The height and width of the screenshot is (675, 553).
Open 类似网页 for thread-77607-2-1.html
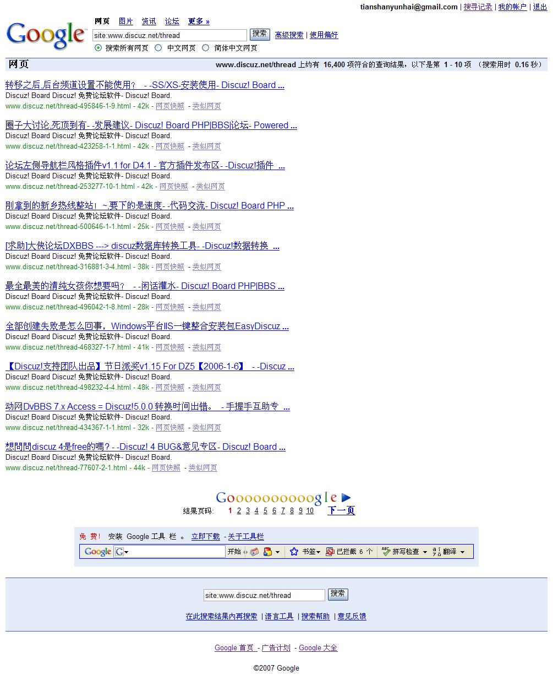pyautogui.click(x=202, y=468)
